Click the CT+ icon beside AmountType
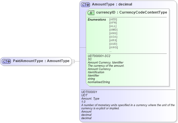178x123 pixels. point(85,5)
